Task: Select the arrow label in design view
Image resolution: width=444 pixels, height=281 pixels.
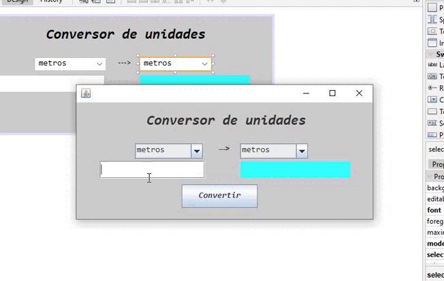Action: coord(125,63)
